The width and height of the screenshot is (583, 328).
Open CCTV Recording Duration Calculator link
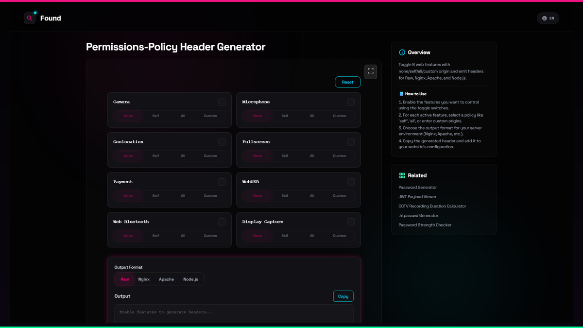point(432,206)
